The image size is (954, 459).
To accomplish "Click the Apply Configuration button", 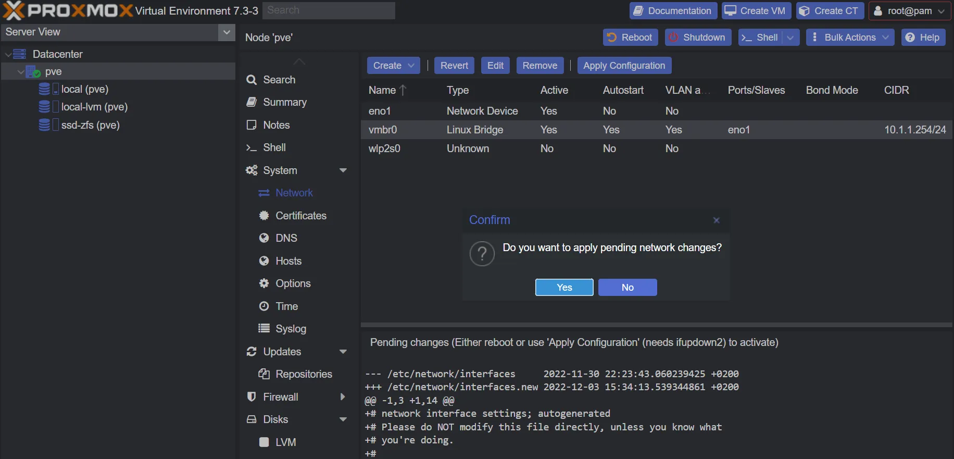I will pos(624,66).
